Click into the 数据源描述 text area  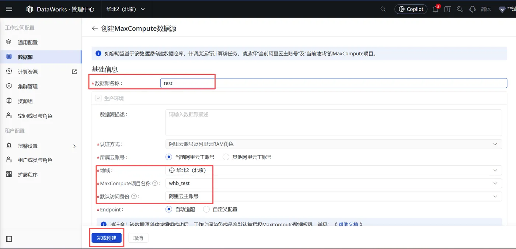pyautogui.click(x=334, y=123)
